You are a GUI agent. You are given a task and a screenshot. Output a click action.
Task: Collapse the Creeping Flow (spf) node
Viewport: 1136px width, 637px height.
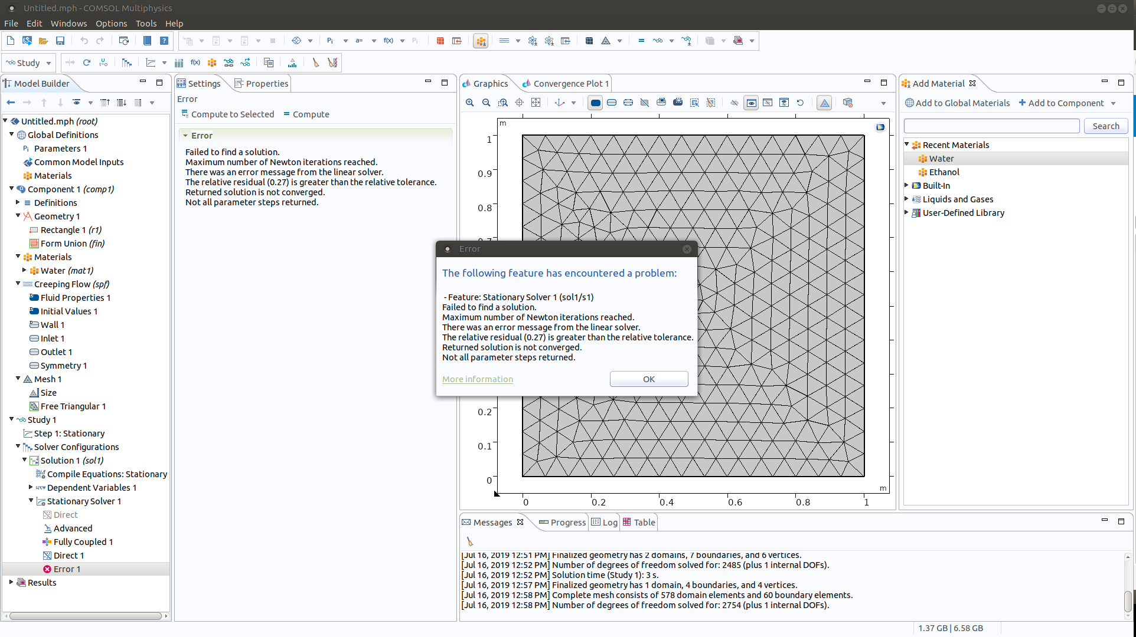click(x=18, y=284)
